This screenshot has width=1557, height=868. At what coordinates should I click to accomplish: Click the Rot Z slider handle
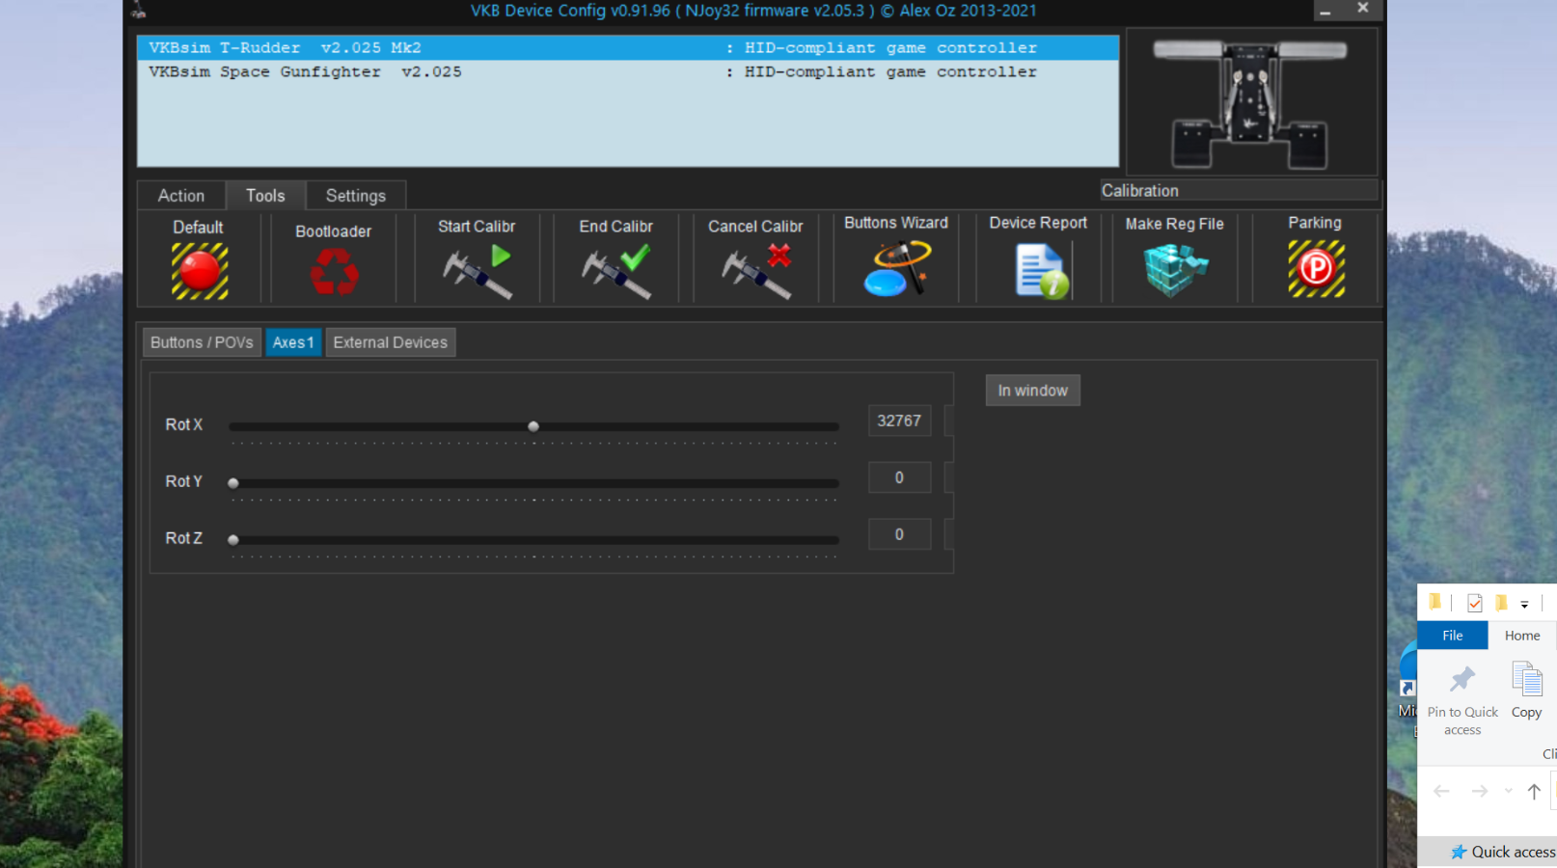pyautogui.click(x=232, y=540)
